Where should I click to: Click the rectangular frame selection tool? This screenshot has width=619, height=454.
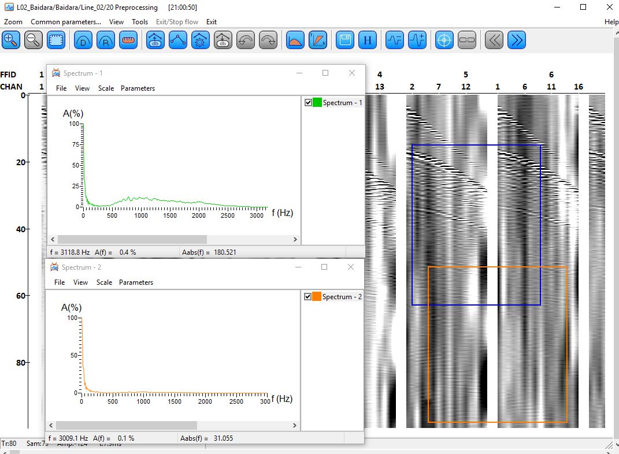[x=56, y=40]
